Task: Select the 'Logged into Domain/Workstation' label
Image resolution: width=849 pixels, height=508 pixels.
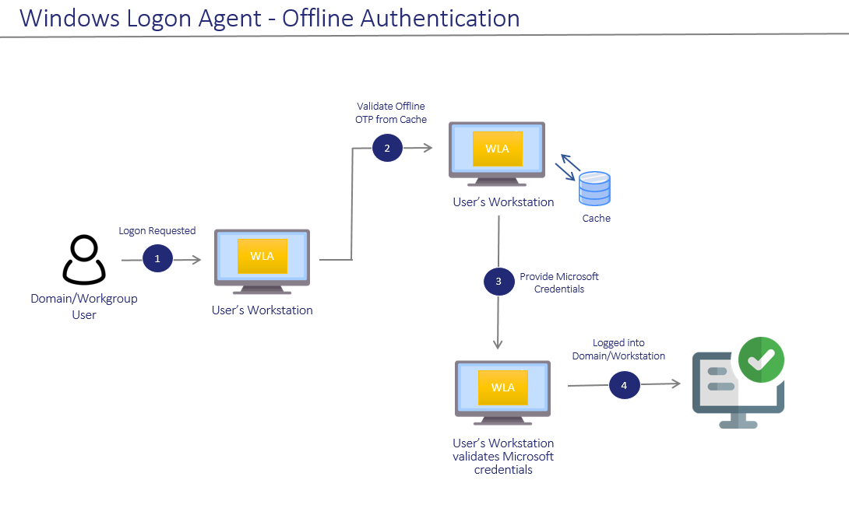Action: pos(618,349)
